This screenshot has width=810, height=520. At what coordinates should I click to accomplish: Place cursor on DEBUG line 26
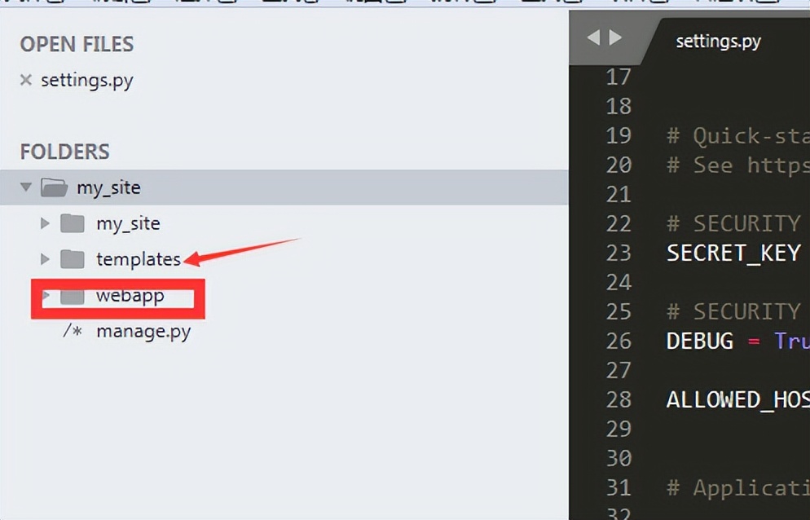pos(737,342)
